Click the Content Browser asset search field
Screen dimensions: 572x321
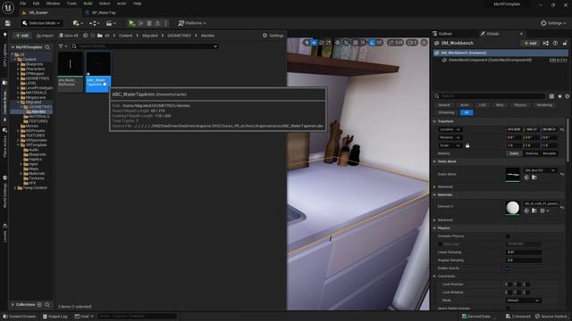click(145, 46)
